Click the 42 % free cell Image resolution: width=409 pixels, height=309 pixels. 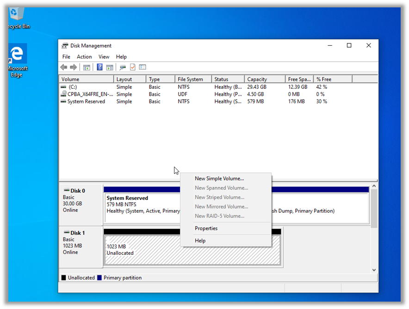[x=322, y=87]
